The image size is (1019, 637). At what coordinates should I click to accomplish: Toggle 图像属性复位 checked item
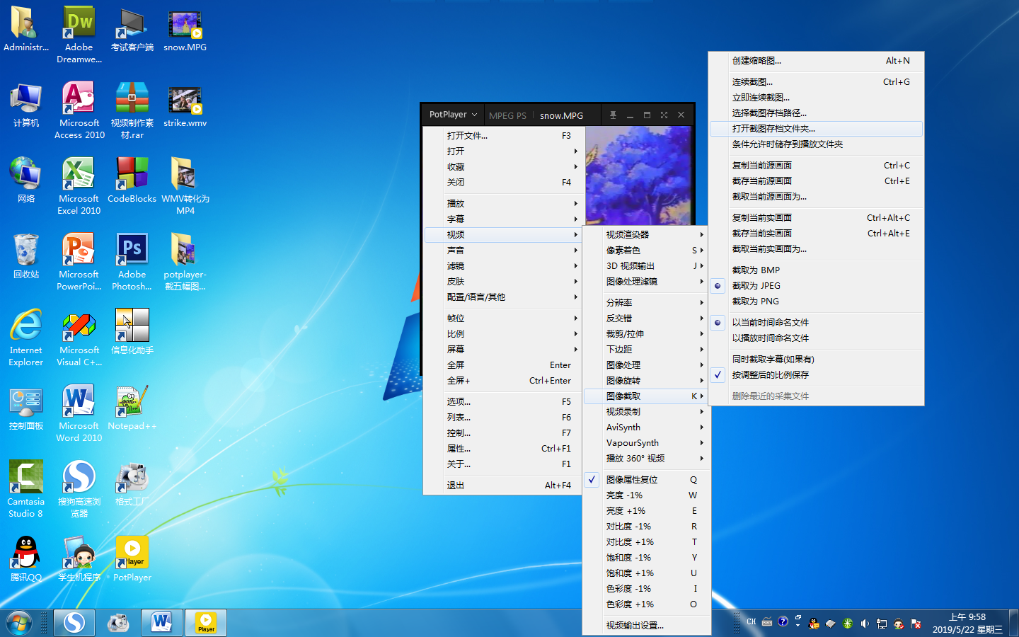(x=647, y=480)
